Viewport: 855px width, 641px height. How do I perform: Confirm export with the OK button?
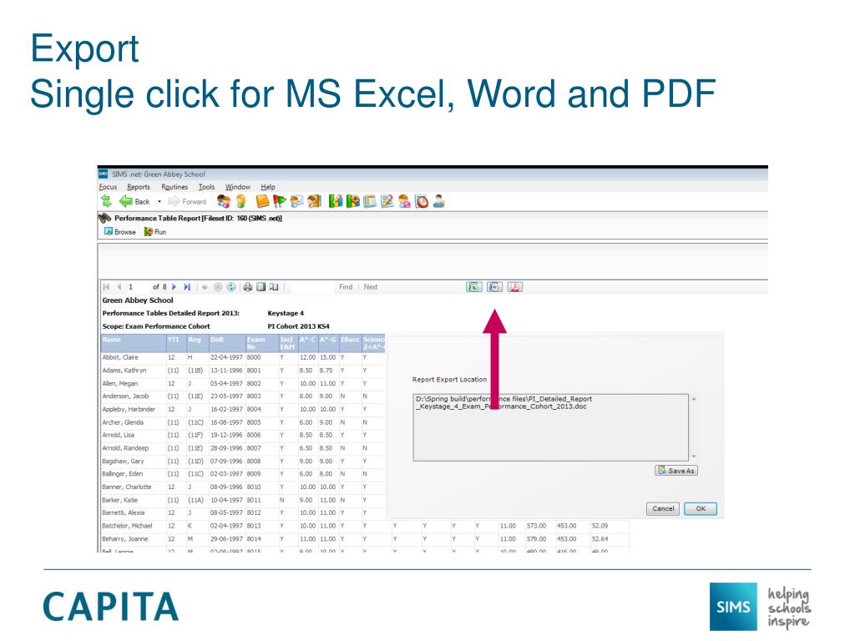pos(701,508)
